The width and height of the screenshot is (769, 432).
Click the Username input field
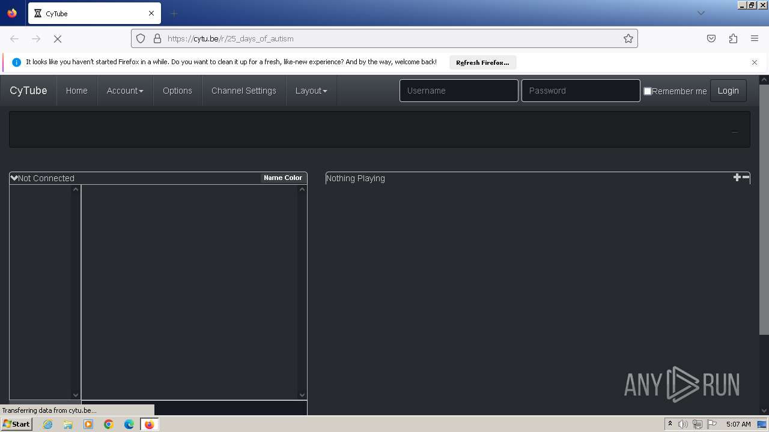(x=459, y=91)
